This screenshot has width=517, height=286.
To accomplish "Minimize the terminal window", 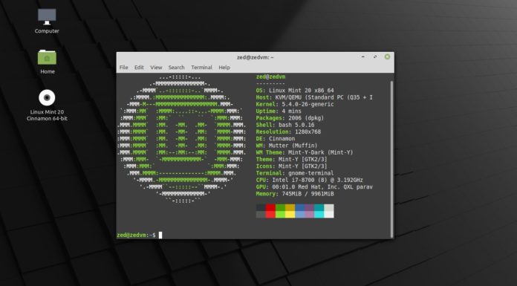I will (362, 56).
